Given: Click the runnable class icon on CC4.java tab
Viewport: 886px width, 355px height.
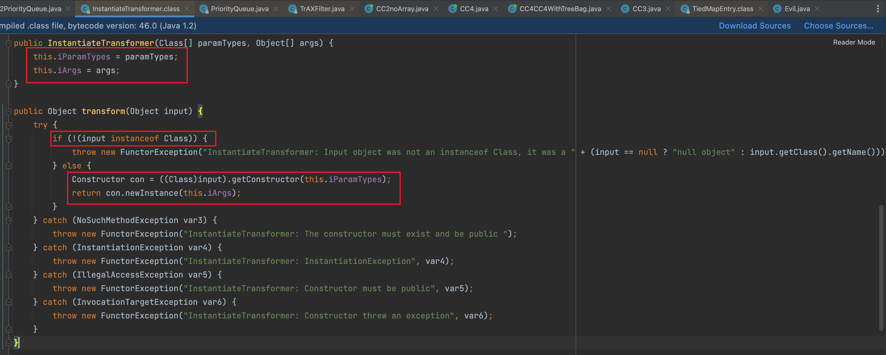Looking at the screenshot, I should point(453,9).
